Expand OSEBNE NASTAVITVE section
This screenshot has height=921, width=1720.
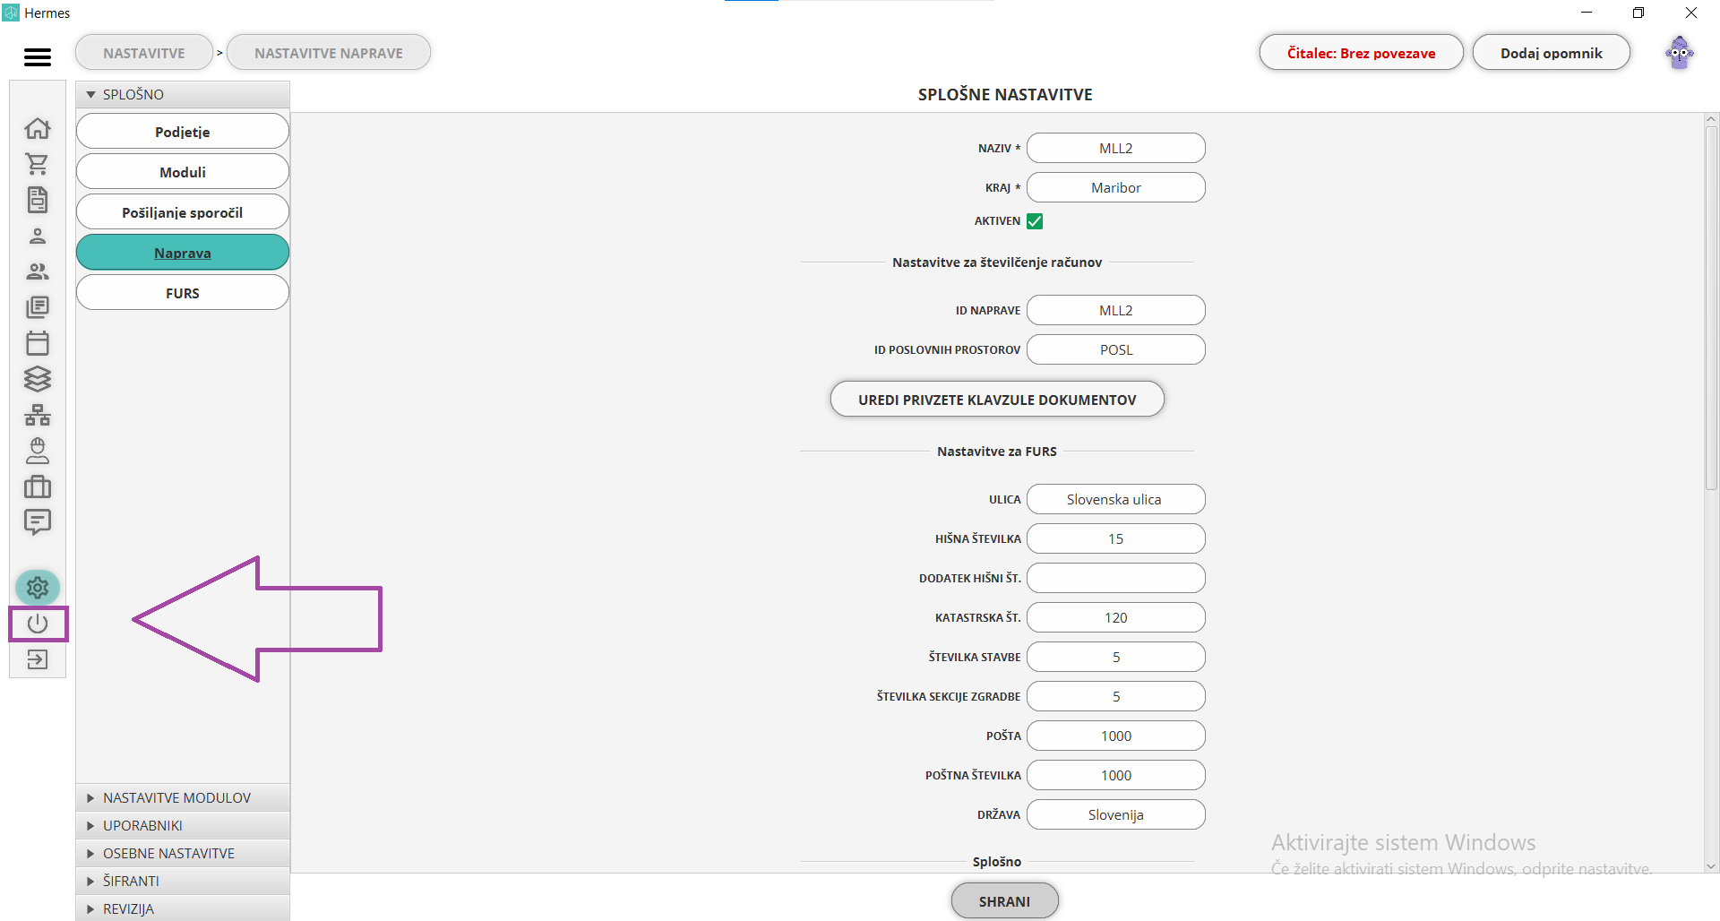tap(183, 853)
